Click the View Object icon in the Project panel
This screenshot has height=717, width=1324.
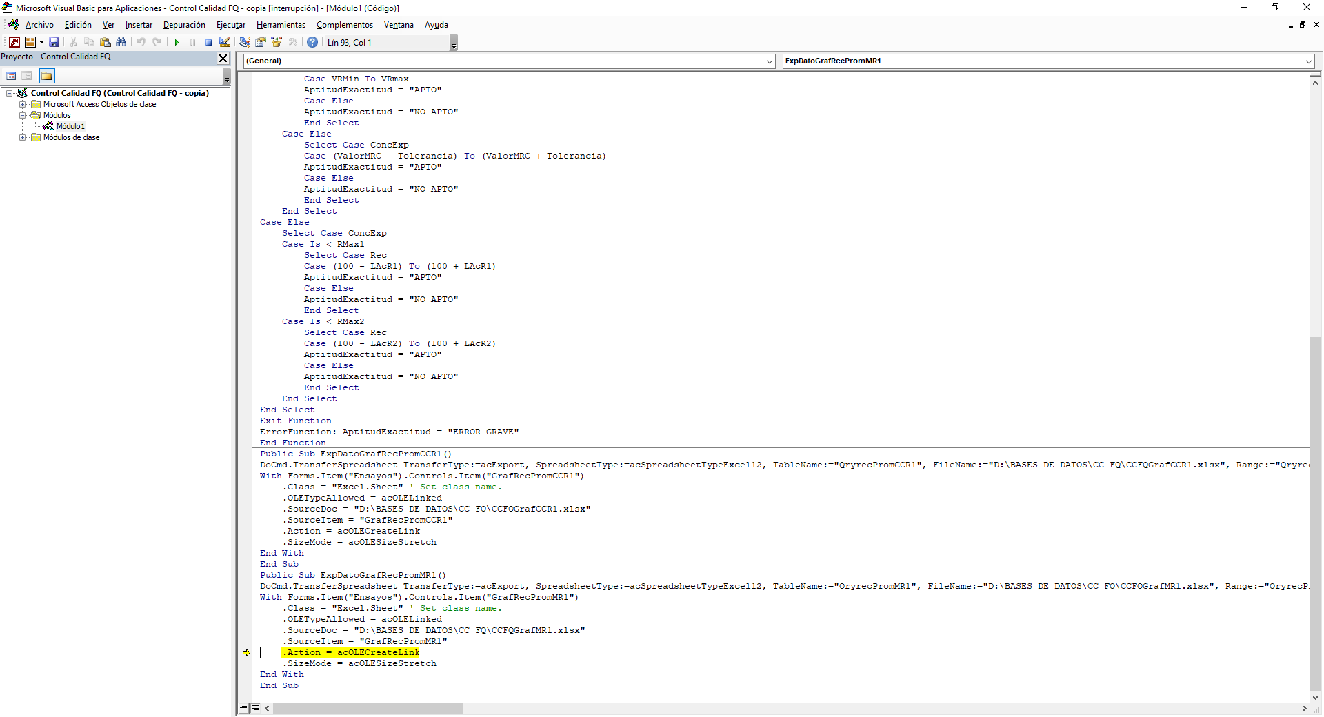(27, 76)
